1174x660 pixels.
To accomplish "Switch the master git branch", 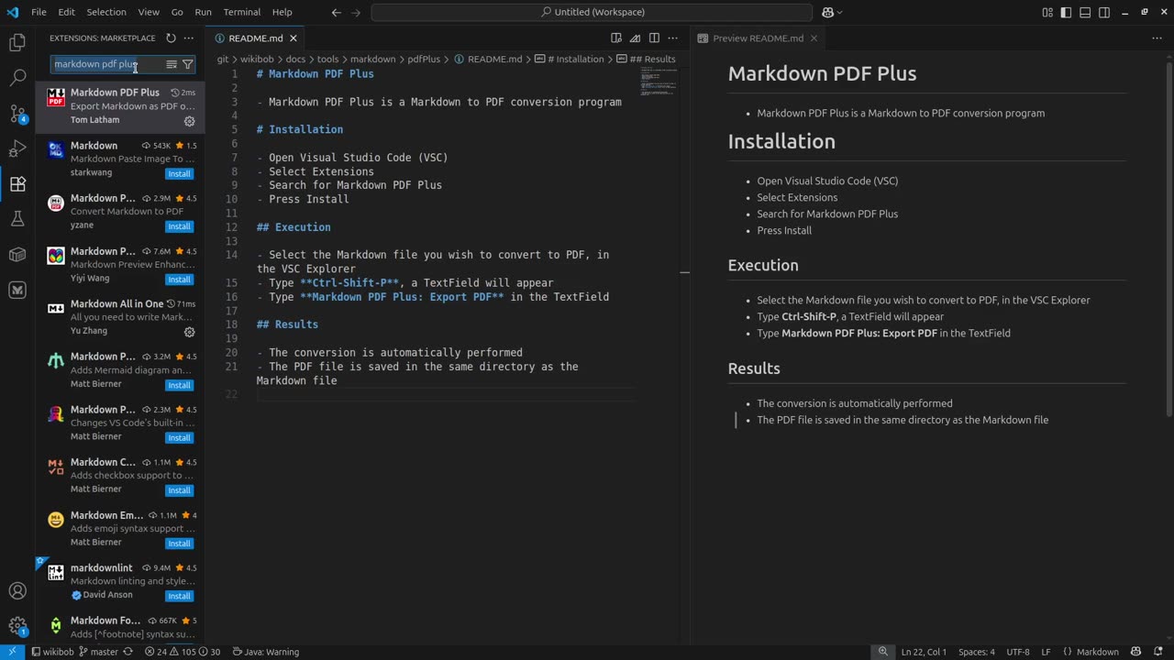I will [98, 652].
